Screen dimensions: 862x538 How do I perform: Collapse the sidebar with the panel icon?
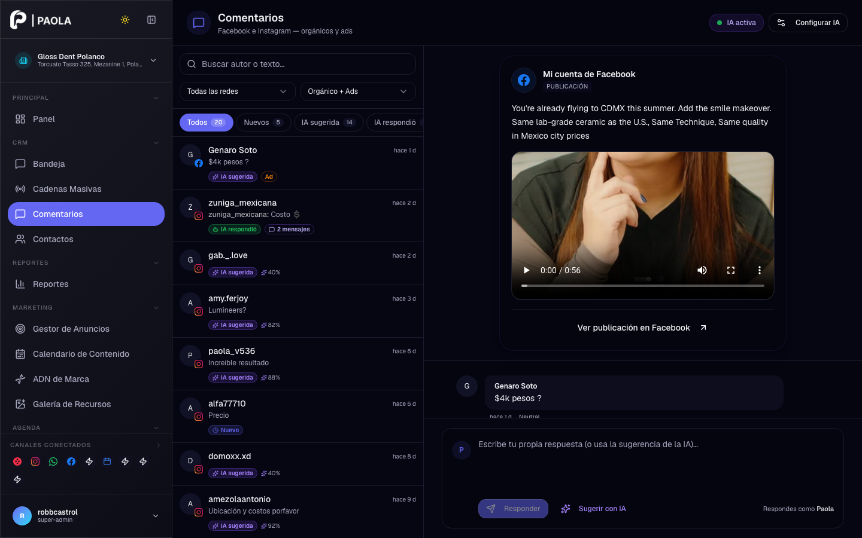tap(151, 20)
